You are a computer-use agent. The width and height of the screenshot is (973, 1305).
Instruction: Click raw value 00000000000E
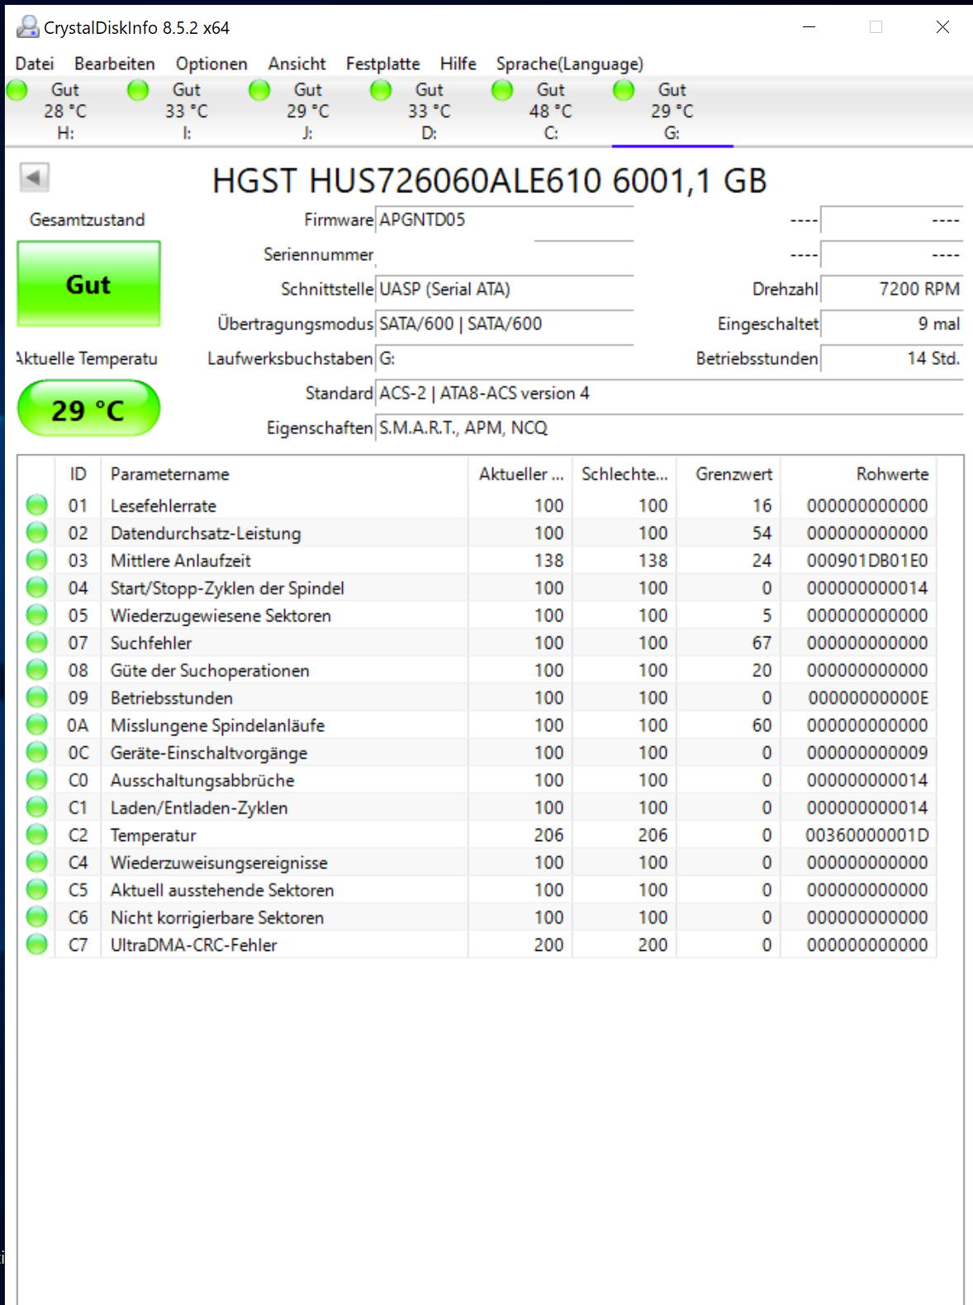pos(868,698)
